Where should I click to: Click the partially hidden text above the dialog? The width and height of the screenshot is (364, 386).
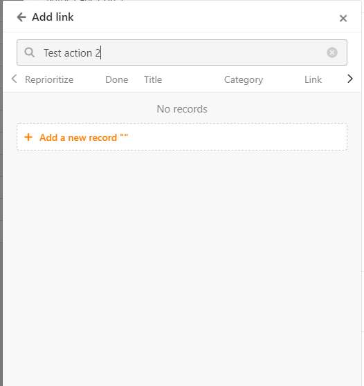click(x=84, y=1)
